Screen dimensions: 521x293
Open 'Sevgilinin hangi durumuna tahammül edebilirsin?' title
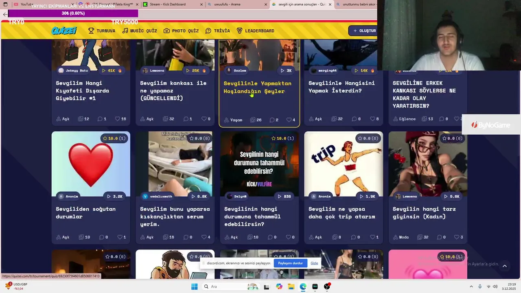click(x=252, y=216)
